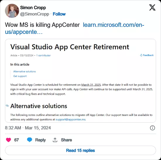161x160 pixels.
Task: Follow Simon Cropp
Action: pyautogui.click(x=59, y=14)
